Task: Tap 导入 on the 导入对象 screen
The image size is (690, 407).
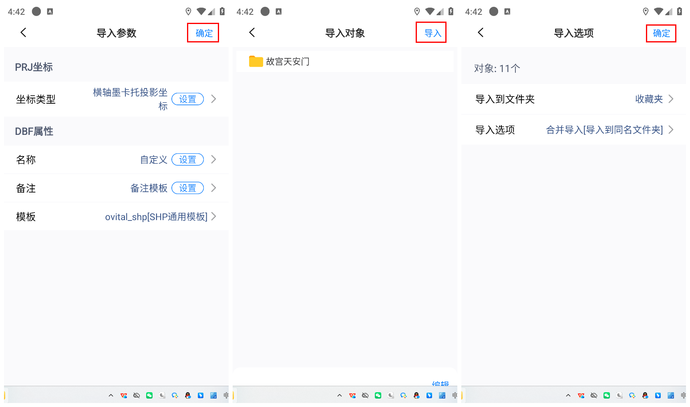Action: 433,33
